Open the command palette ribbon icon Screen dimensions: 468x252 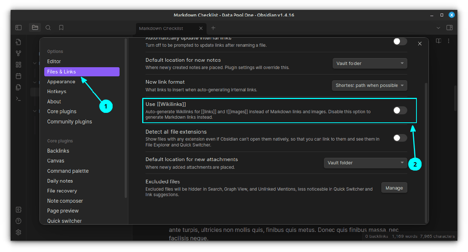pyautogui.click(x=19, y=99)
